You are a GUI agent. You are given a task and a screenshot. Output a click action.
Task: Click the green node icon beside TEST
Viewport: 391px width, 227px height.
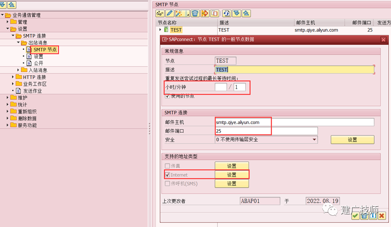coord(166,30)
